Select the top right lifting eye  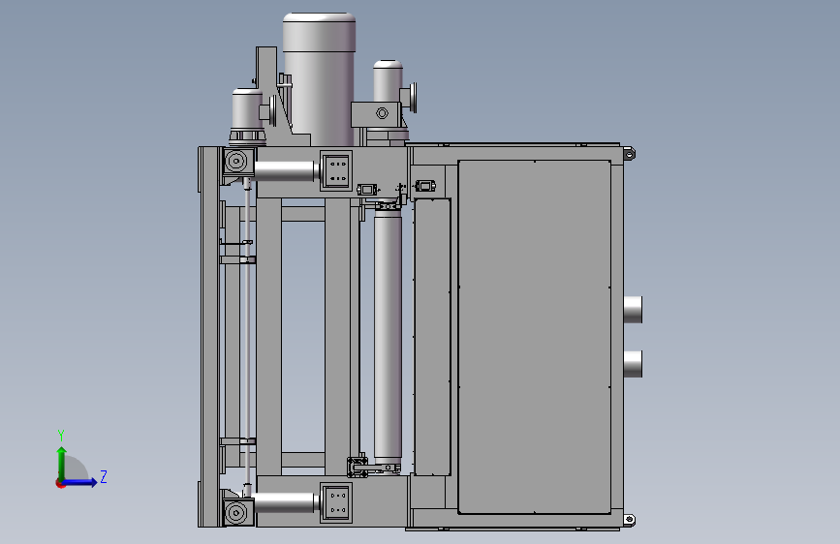630,154
